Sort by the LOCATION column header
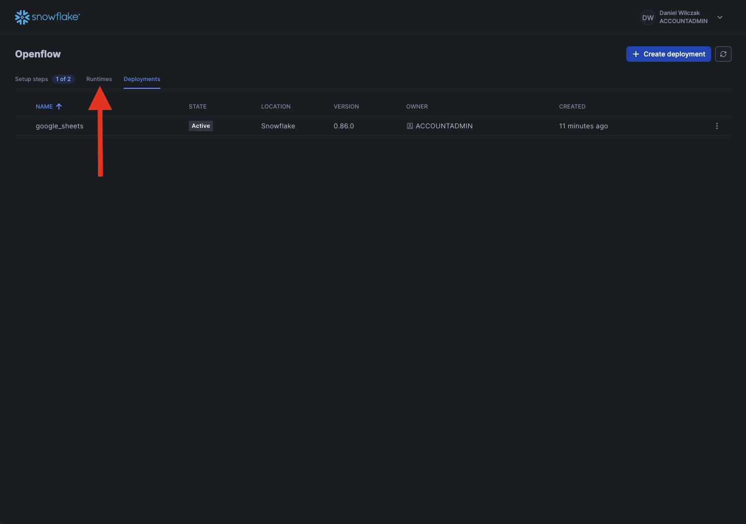 point(276,107)
